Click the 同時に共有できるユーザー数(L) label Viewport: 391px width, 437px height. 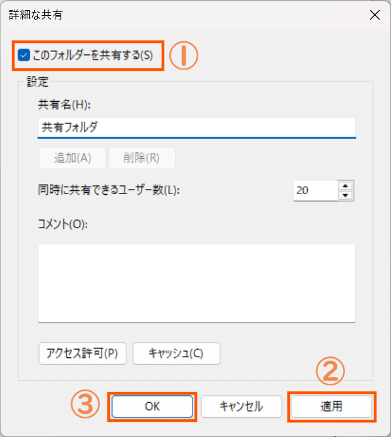(109, 190)
